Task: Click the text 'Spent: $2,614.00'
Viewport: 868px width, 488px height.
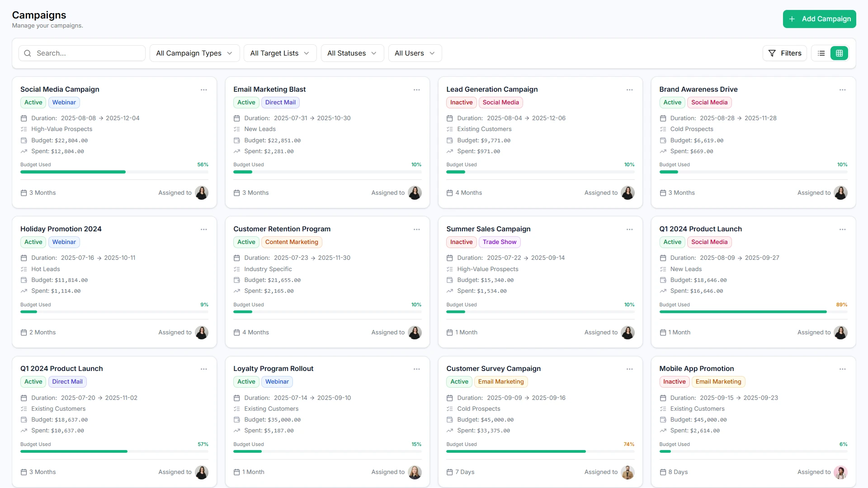Action: point(695,431)
